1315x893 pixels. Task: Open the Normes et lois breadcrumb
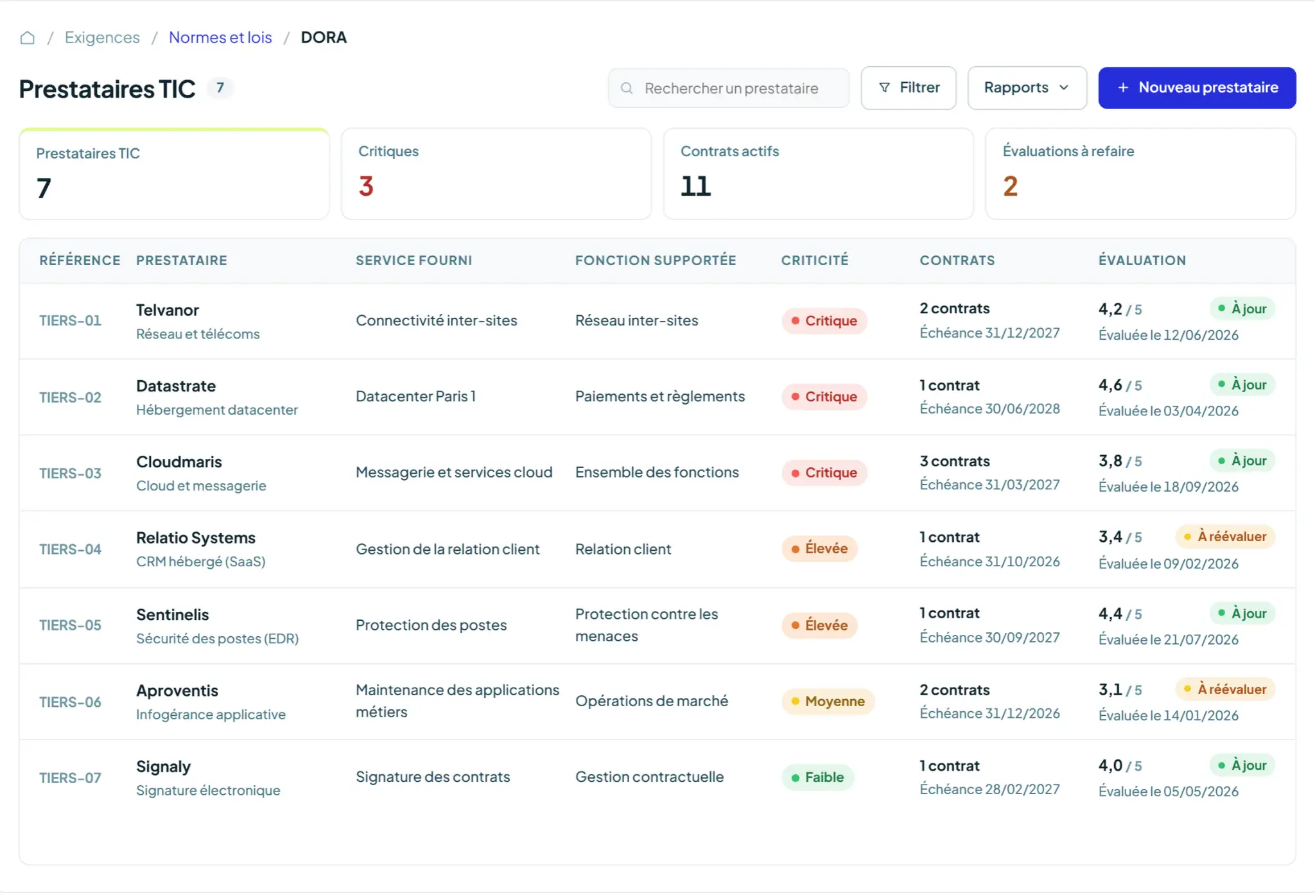(220, 37)
